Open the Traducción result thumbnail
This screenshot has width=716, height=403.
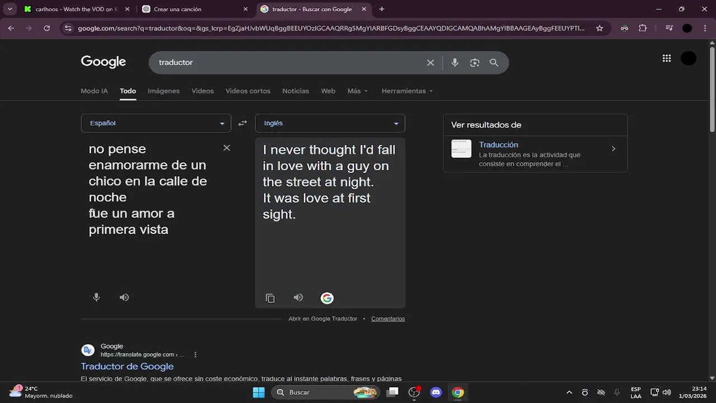click(x=461, y=149)
